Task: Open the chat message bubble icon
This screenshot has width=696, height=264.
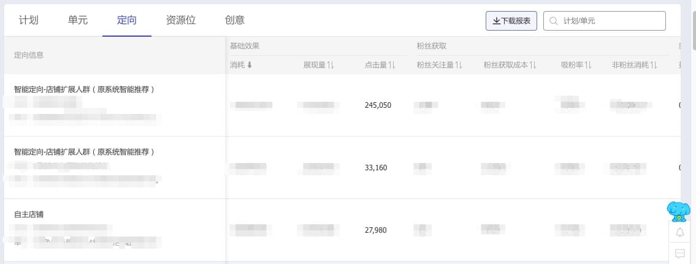Action: [x=679, y=254]
